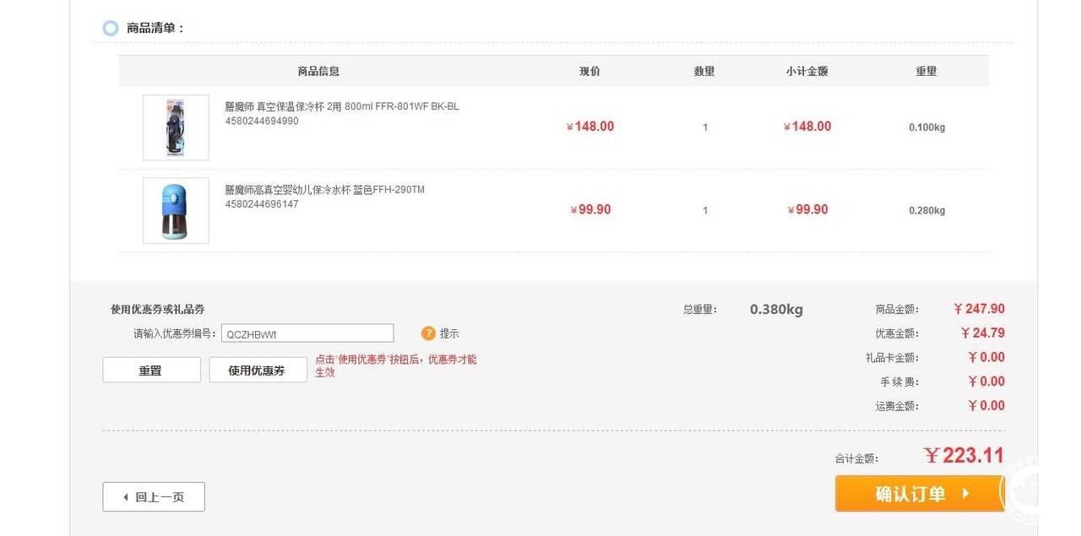1081x536 pixels.
Task: Click the arrow on 确认订单 button
Action: pos(966,494)
